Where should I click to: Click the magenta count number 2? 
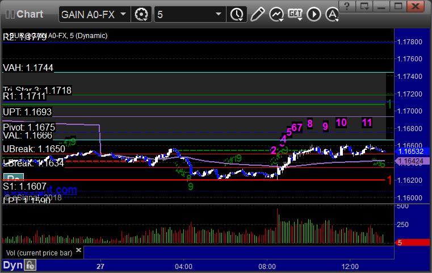(x=273, y=150)
